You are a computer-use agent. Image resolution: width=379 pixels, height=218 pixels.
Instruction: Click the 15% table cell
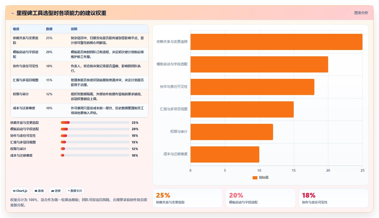tap(49, 80)
